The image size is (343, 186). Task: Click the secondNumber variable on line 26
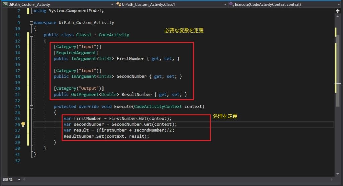point(89,124)
